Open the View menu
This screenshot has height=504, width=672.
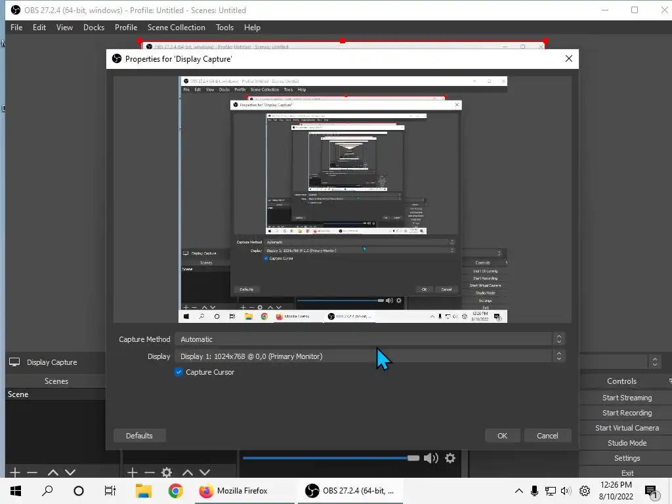pyautogui.click(x=64, y=28)
